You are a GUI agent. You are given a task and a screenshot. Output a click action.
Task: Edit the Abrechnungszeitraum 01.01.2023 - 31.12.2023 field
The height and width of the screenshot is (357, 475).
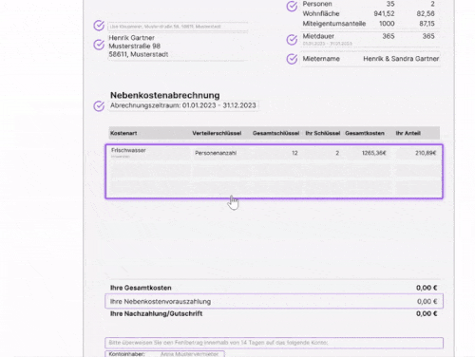[x=183, y=105]
